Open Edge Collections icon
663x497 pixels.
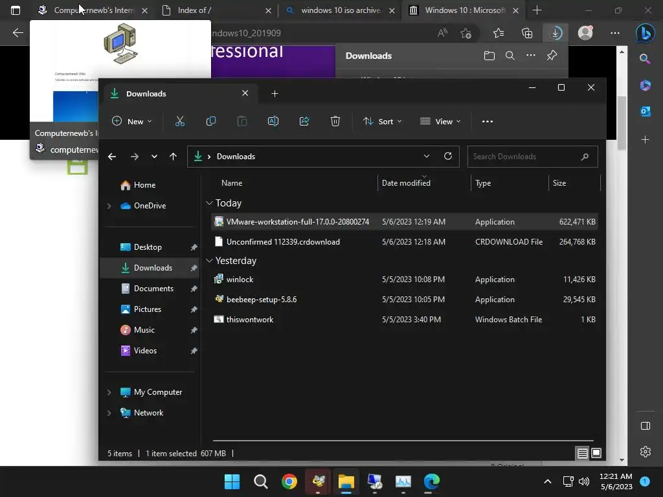(x=527, y=33)
